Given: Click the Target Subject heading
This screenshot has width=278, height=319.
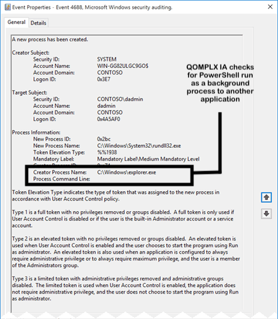Looking at the screenshot, I should 29,93.
